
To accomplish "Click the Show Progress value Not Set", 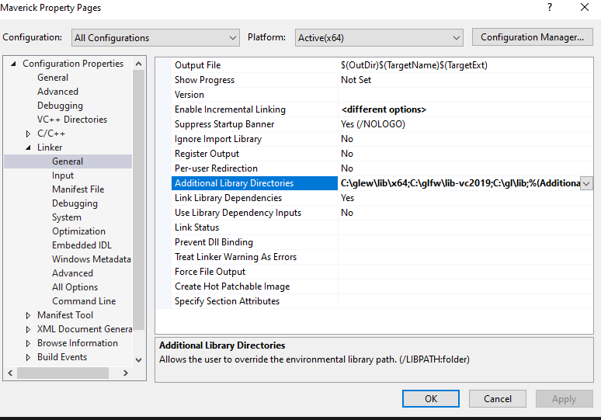I will pyautogui.click(x=356, y=80).
